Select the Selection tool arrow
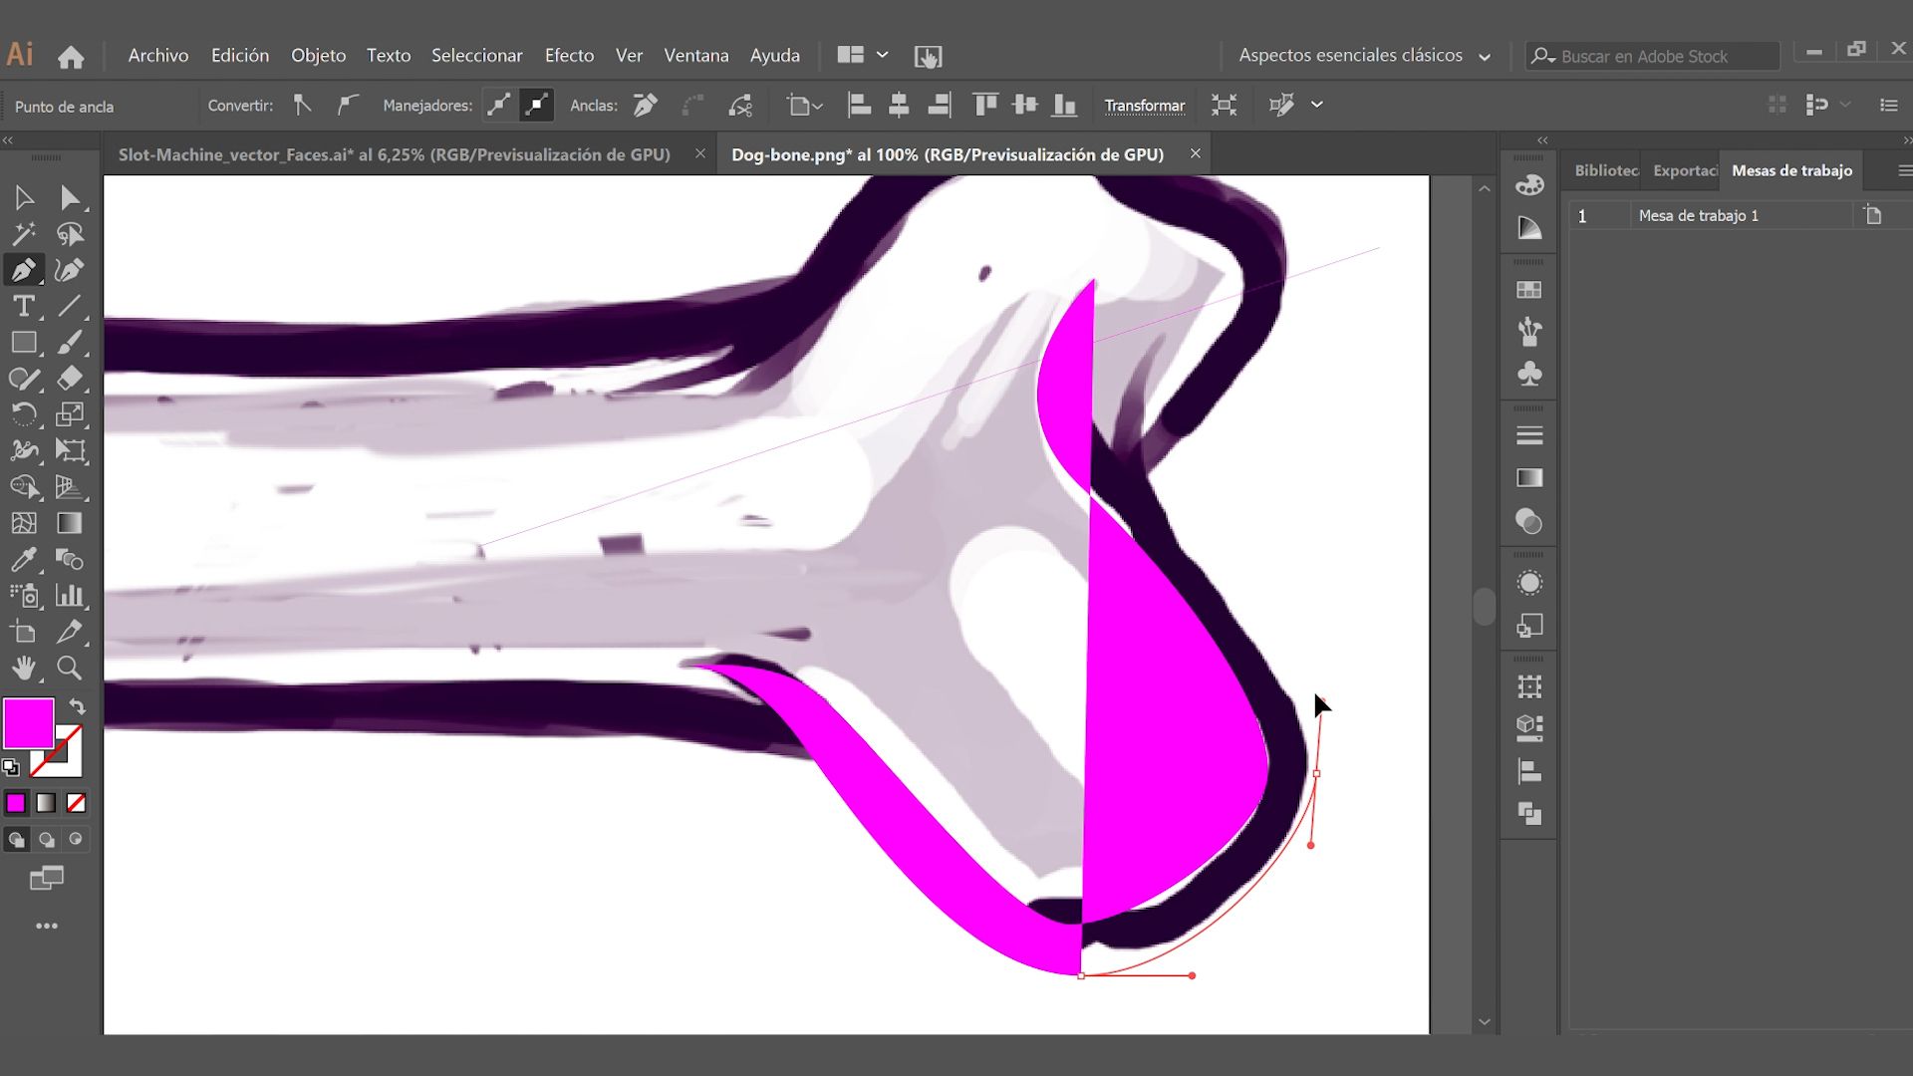This screenshot has width=1913, height=1076. pos(24,198)
